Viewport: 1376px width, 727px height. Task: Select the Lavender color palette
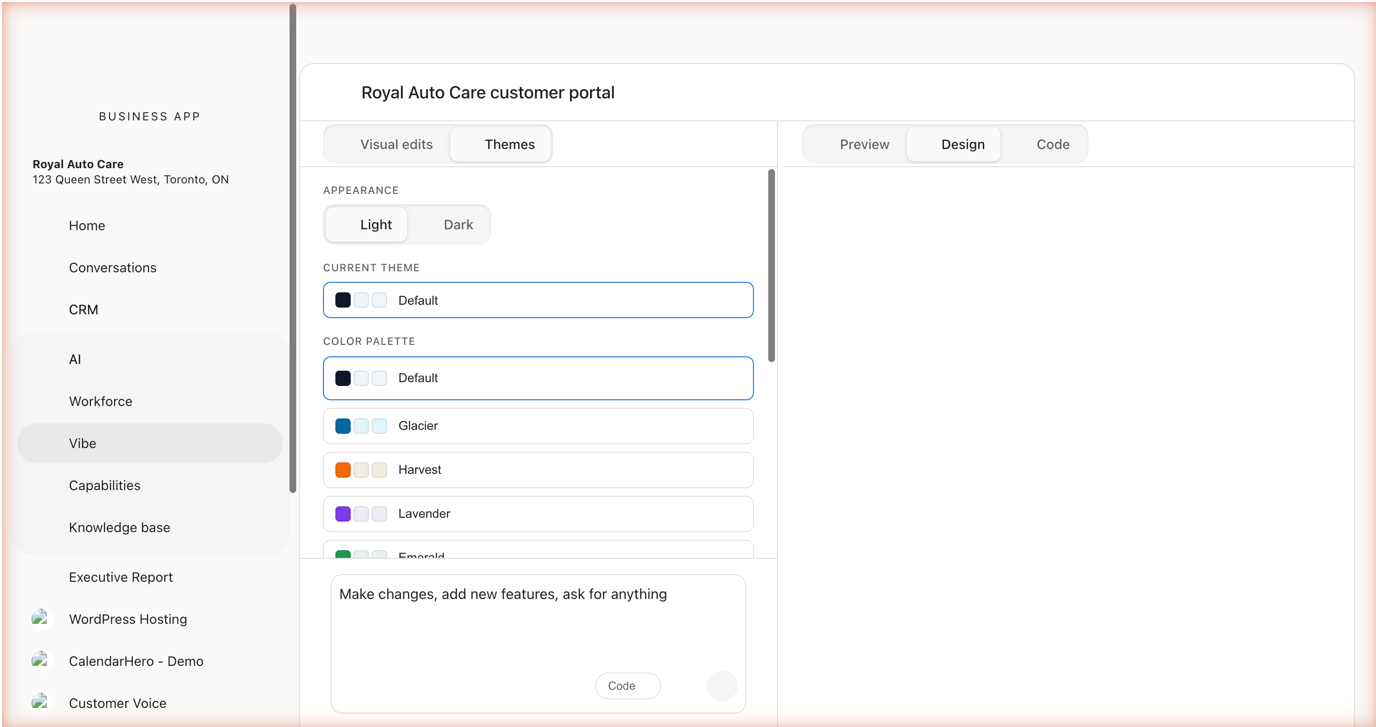pos(538,513)
